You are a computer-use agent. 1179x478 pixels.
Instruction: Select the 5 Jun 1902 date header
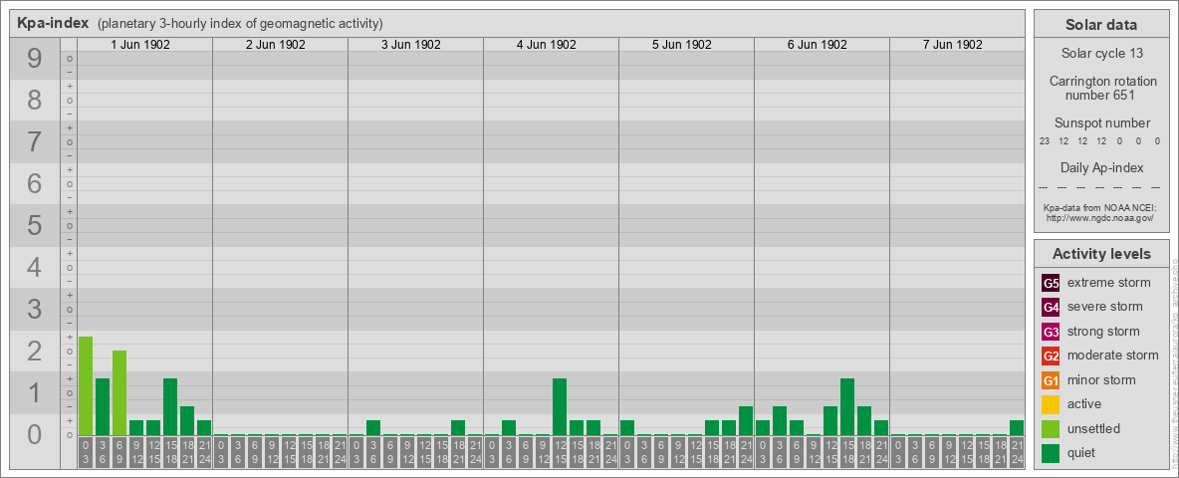pos(682,45)
